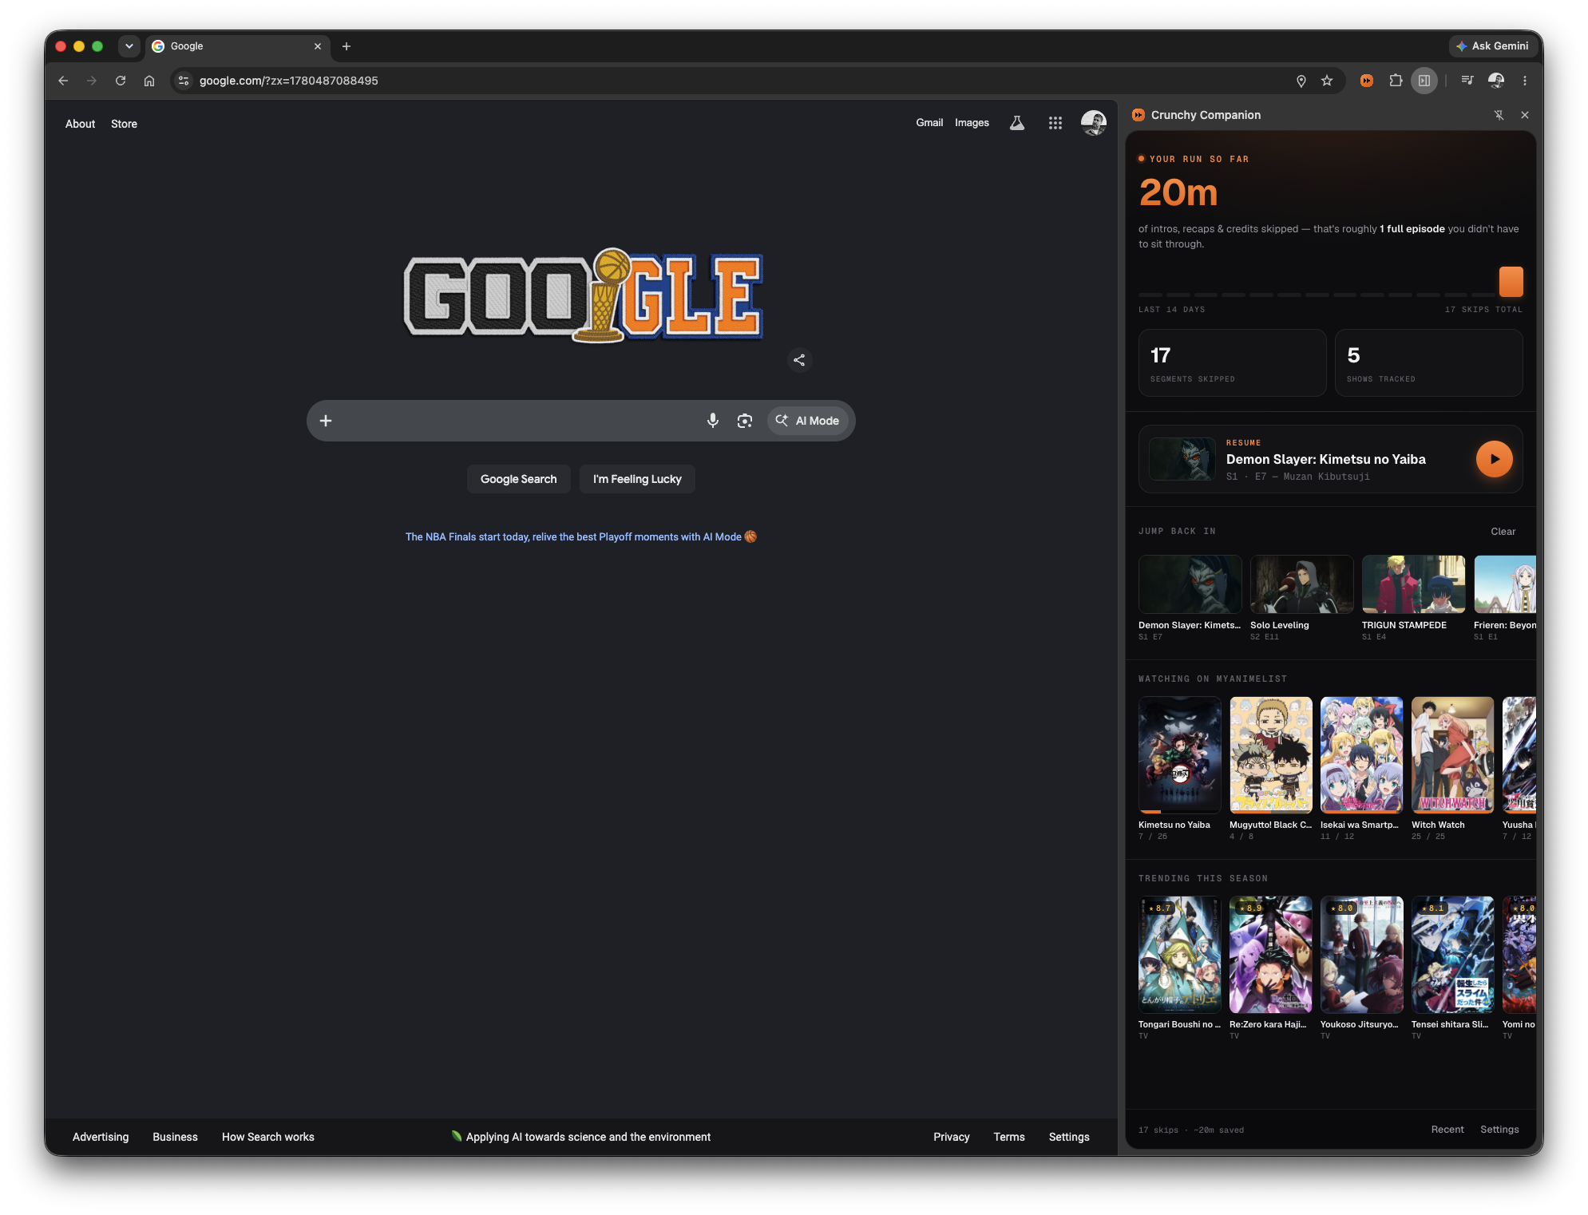Open site information icon in address bar

click(x=184, y=81)
